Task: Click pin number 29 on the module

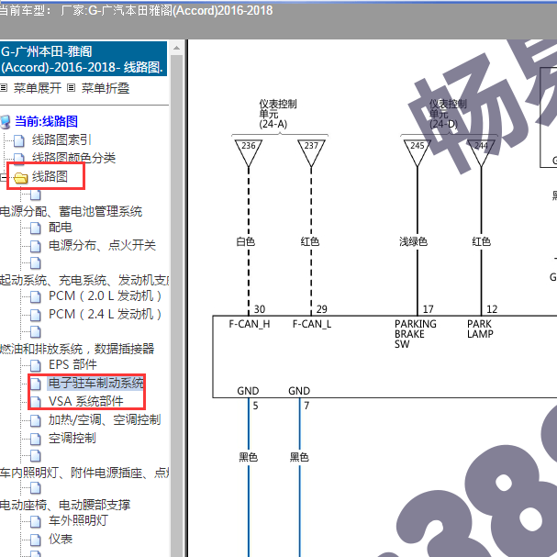Action: pos(322,309)
